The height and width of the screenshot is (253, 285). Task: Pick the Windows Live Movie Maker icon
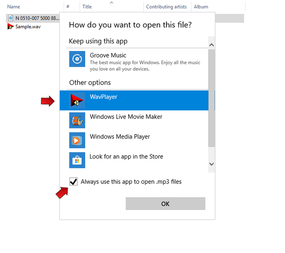coord(77,120)
